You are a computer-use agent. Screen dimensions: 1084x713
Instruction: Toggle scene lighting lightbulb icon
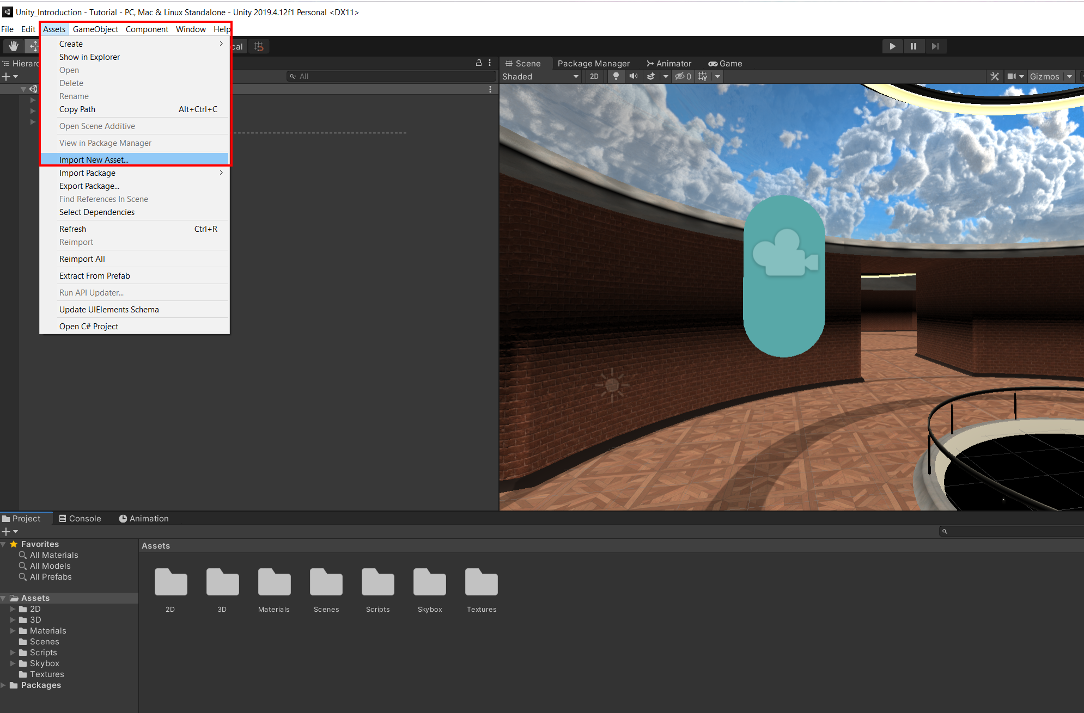pyautogui.click(x=616, y=77)
